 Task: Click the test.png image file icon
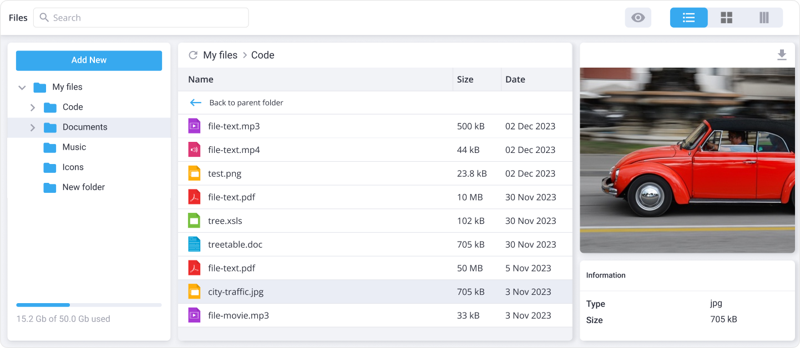(x=194, y=173)
